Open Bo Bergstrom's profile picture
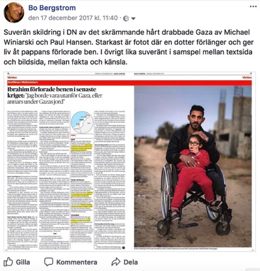The image size is (260, 271). (x=13, y=13)
